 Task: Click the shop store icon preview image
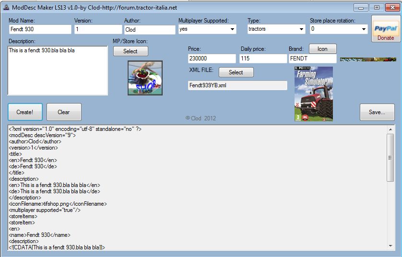tap(145, 78)
